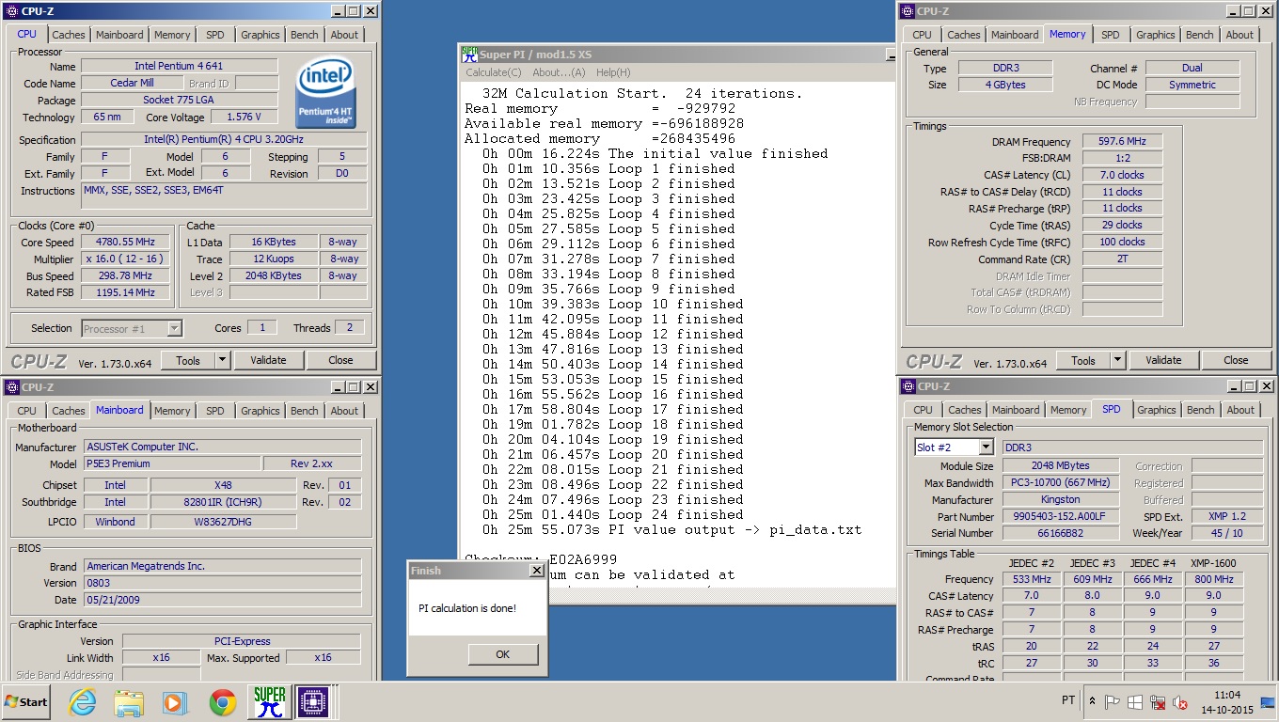Open the Calculate(C) menu in Super PI
Viewport: 1279px width, 722px height.
pyautogui.click(x=493, y=72)
